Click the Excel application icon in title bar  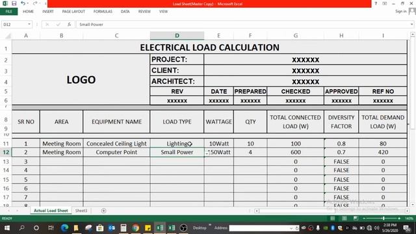coord(5,3)
